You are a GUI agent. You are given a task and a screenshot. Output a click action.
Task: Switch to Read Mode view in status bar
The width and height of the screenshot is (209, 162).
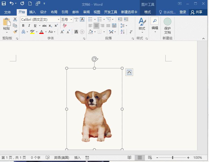(130, 158)
